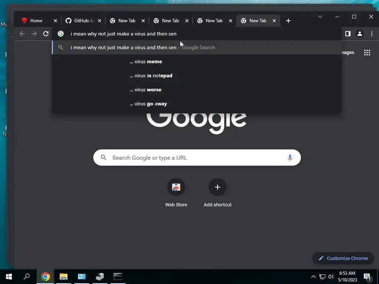
Task: Close the active New Tab
Action: click(274, 21)
